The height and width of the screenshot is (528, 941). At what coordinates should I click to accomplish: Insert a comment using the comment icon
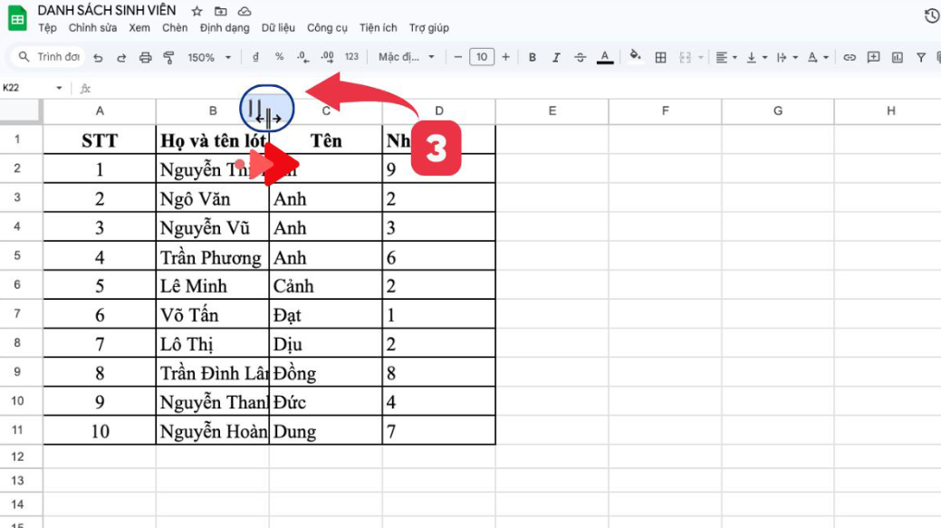[x=872, y=56]
